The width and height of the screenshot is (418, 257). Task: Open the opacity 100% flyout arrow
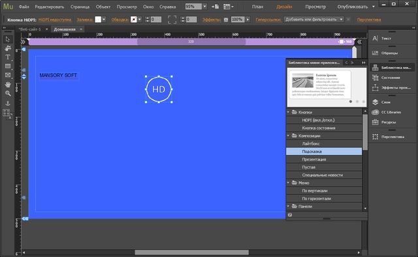point(248,20)
